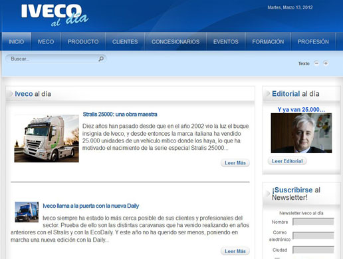Select FORMACIÓN in the navigation bar
343x259 pixels.
[268, 41]
